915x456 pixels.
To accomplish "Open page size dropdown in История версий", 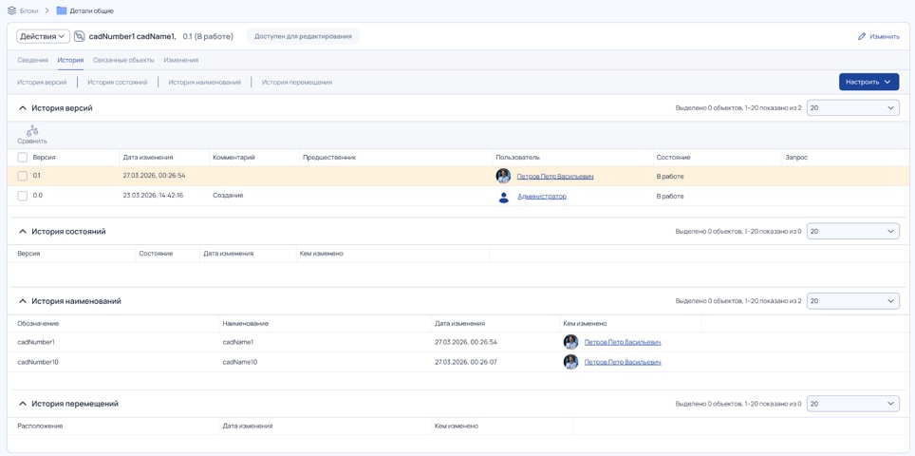I will 852,108.
